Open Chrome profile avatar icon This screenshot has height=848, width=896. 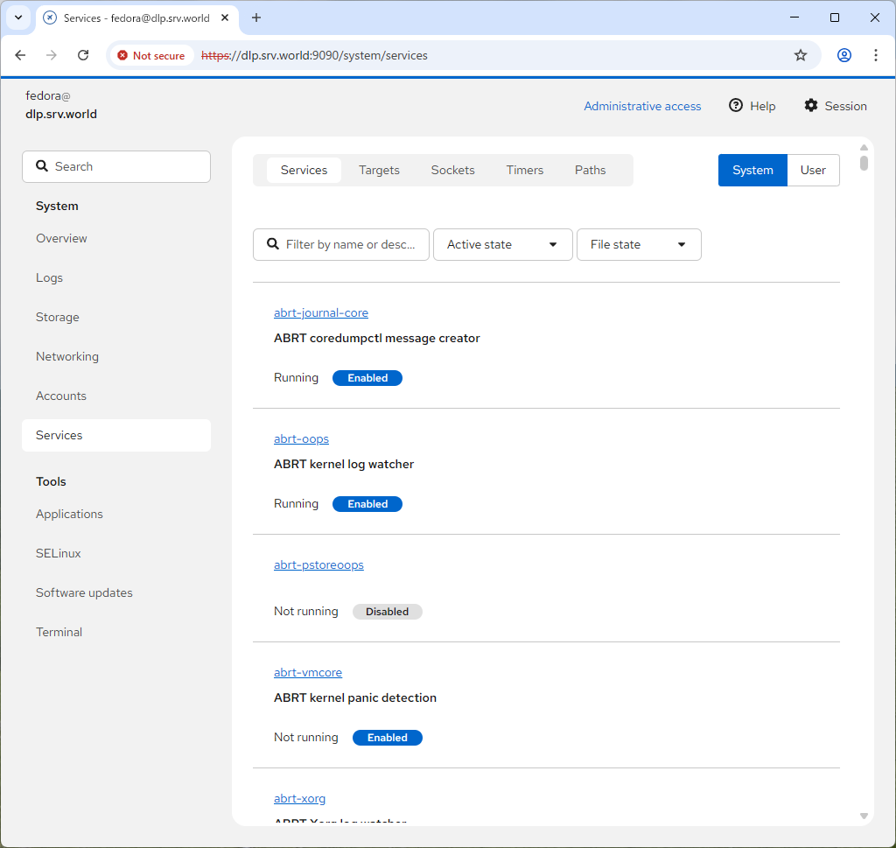click(x=843, y=55)
